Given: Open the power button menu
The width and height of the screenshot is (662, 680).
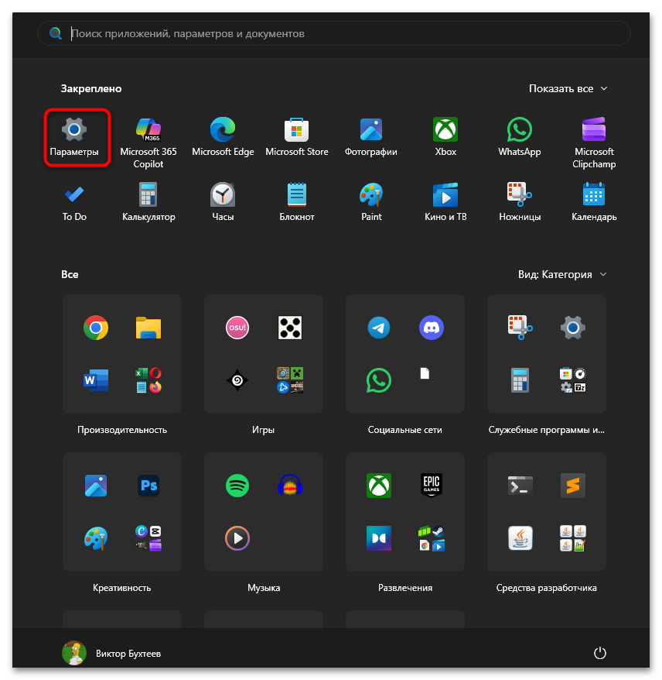Looking at the screenshot, I should (x=599, y=653).
